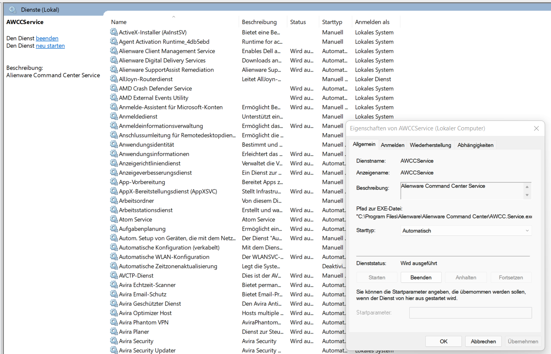
Task: Click the Dienste (Lokal) header icon
Action: [13, 9]
